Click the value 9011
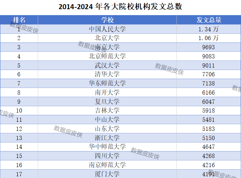This screenshot has height=178, width=241. coord(209,65)
